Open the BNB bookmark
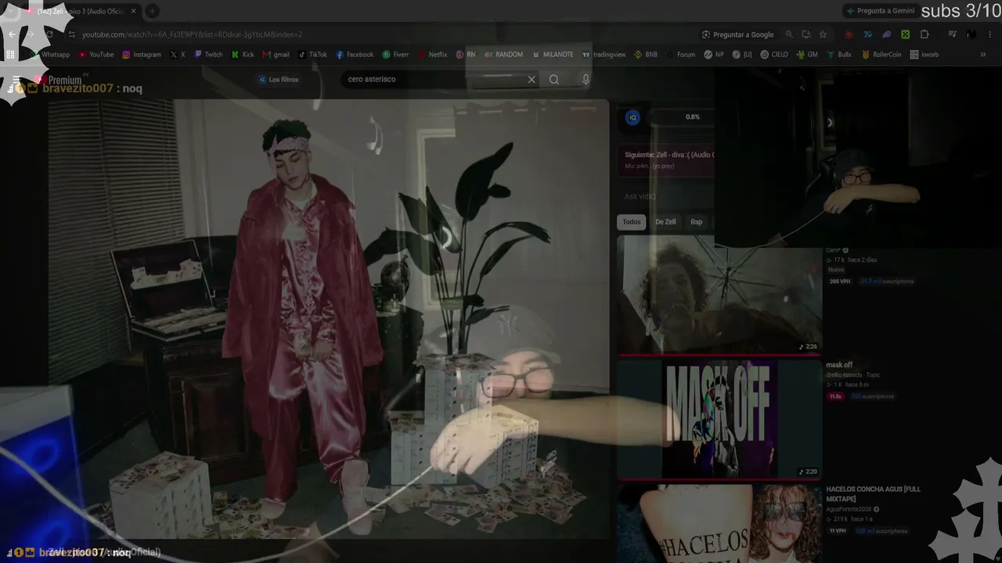1002x563 pixels. pyautogui.click(x=646, y=55)
